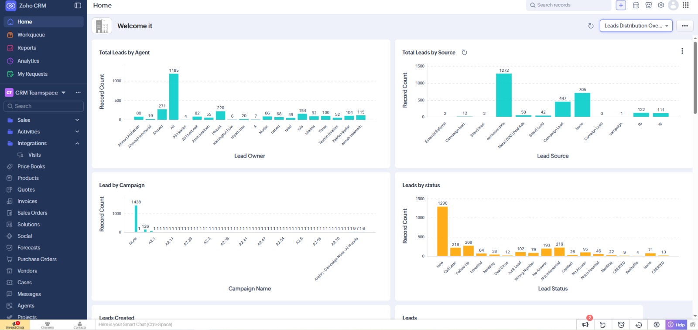This screenshot has height=330, width=698.
Task: Click the exclusive data bar 1272
Action: [x=504, y=95]
